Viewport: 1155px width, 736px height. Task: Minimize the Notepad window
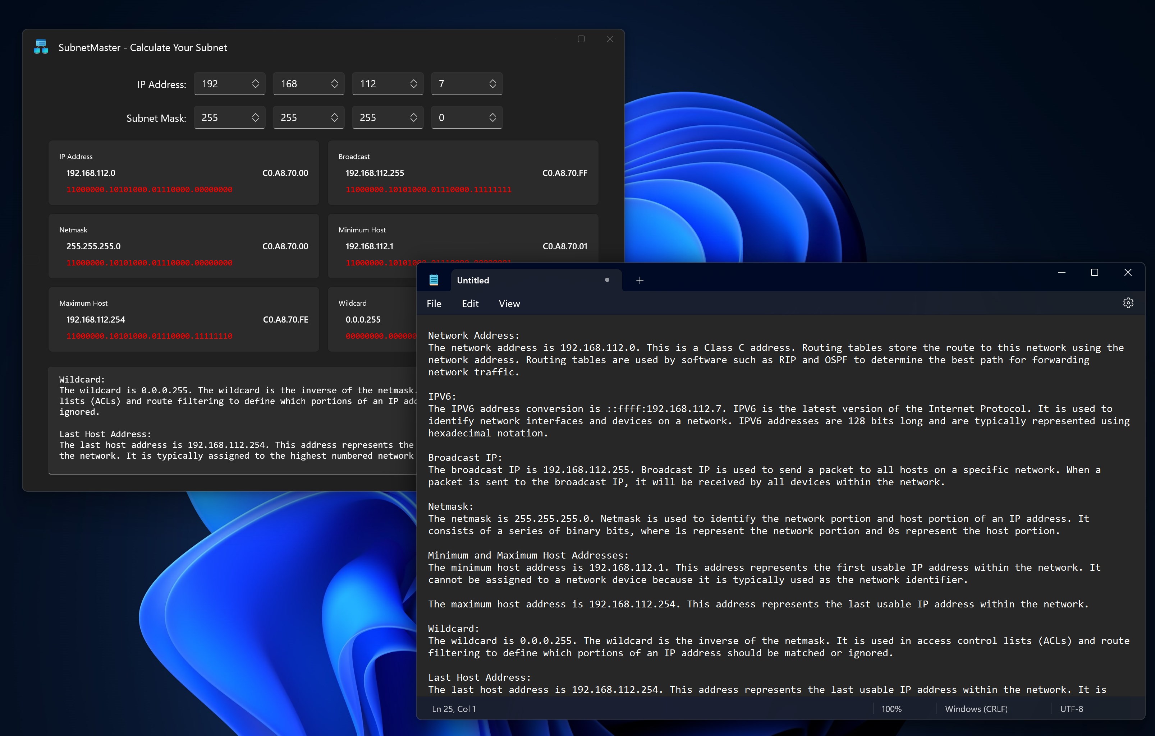point(1062,272)
